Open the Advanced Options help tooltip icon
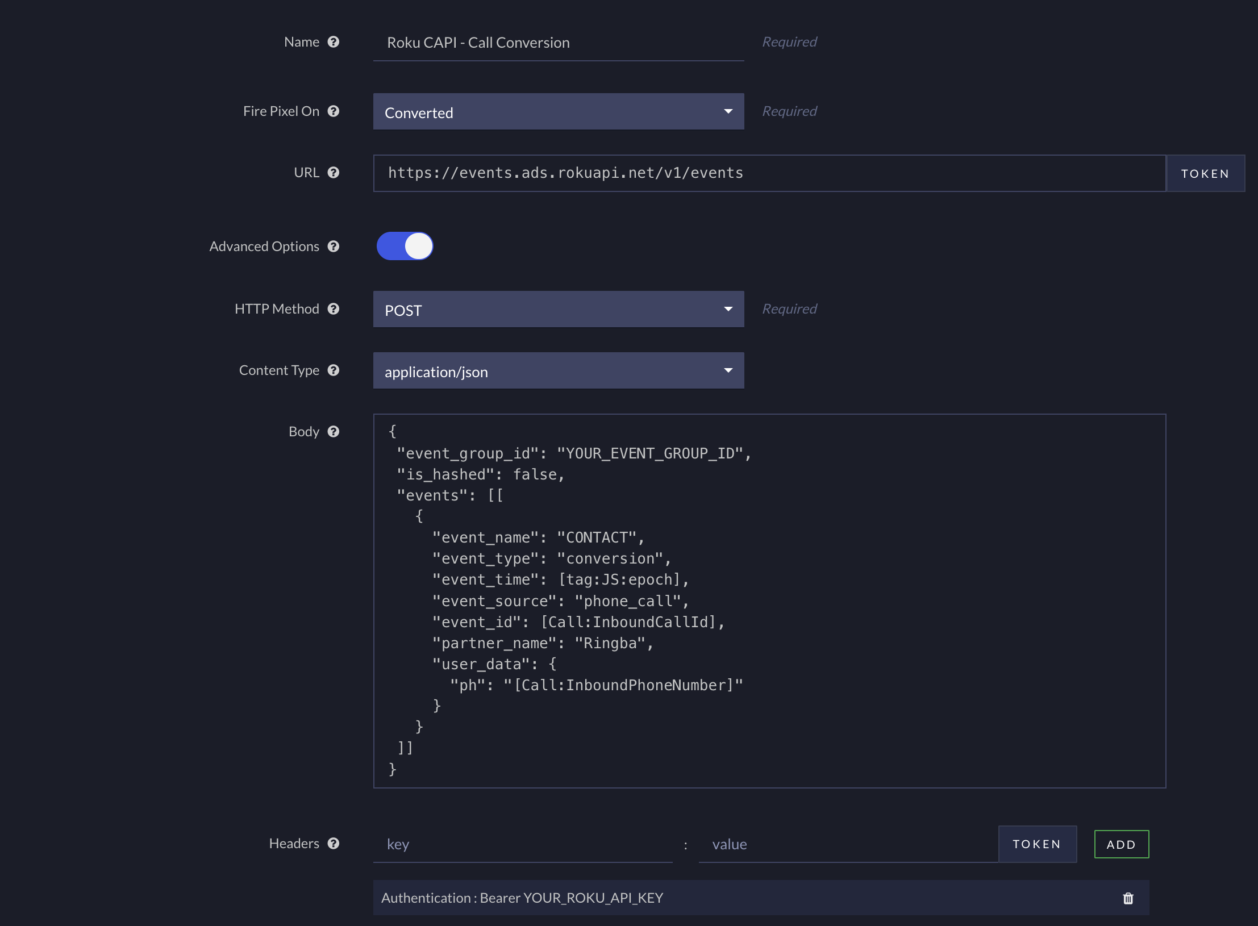The width and height of the screenshot is (1258, 926). (x=334, y=247)
